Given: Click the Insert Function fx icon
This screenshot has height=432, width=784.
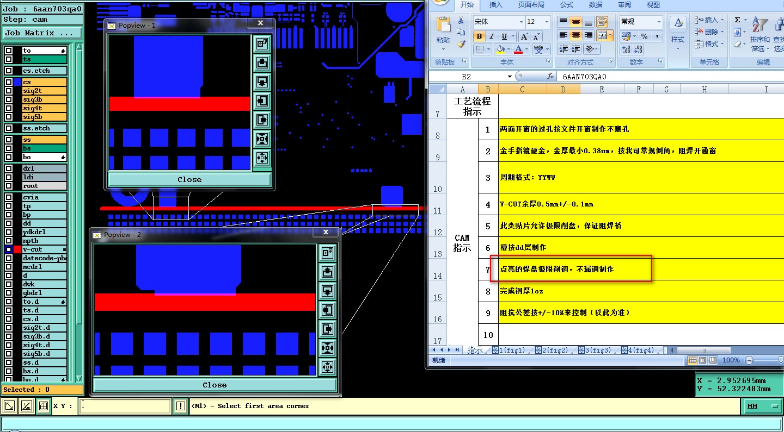Looking at the screenshot, I should click(x=550, y=77).
